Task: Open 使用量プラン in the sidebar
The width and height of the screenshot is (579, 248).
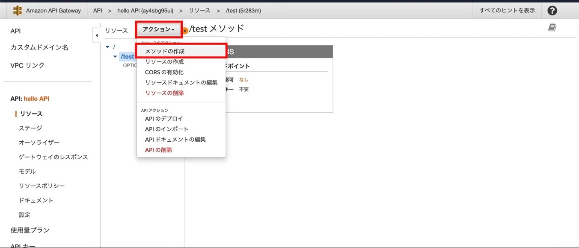Action: click(x=30, y=230)
